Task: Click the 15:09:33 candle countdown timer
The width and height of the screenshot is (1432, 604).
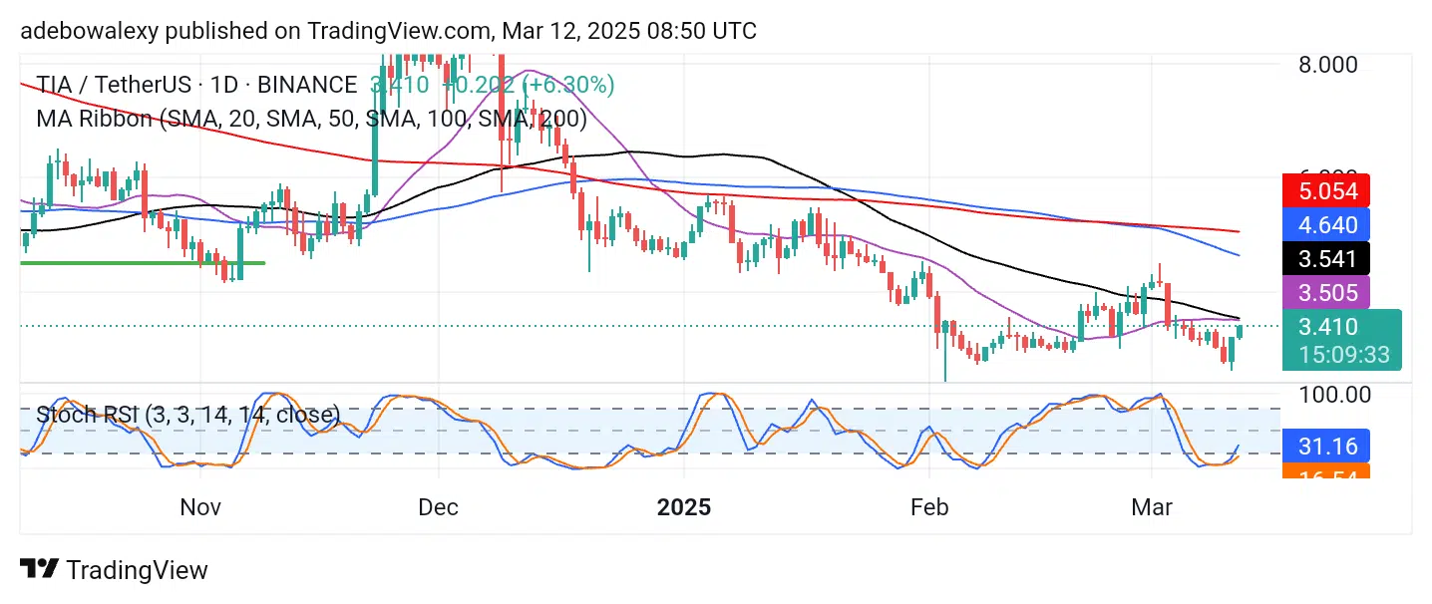Action: pyautogui.click(x=1341, y=354)
